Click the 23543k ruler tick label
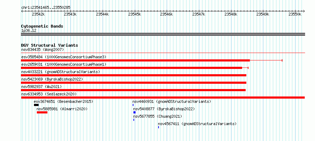The width and height of the screenshot is (315, 141). coord(70,14)
